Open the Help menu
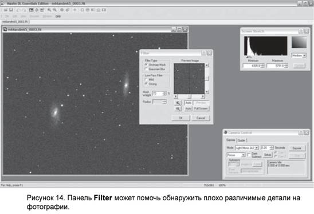The width and height of the screenshot is (314, 214). pos(58,17)
